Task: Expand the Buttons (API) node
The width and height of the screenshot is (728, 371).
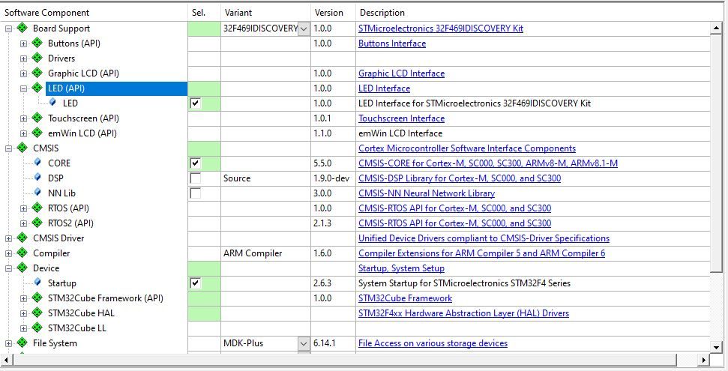Action: coord(23,43)
